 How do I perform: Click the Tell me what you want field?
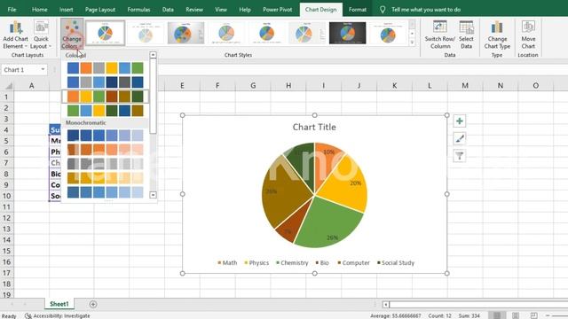click(x=426, y=10)
